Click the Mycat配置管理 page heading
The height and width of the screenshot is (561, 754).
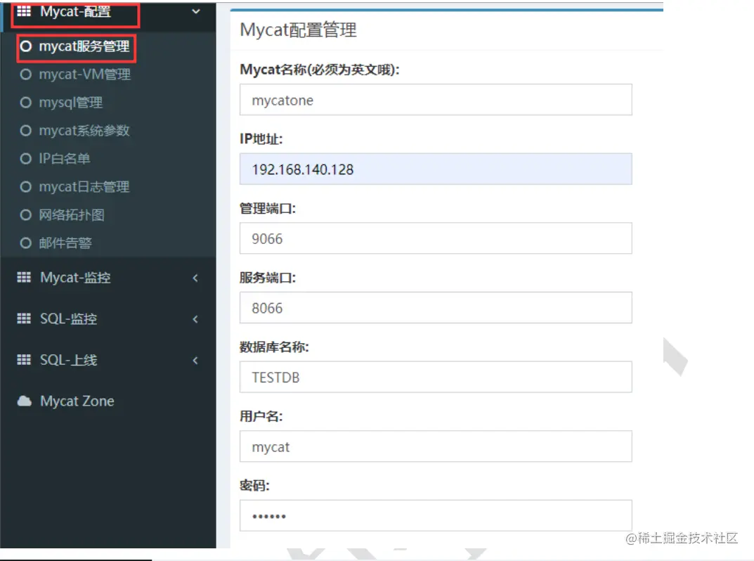coord(298,30)
